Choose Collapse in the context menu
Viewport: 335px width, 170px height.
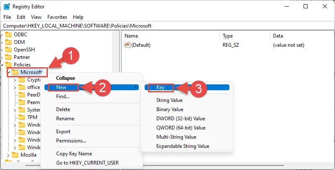coord(91,78)
